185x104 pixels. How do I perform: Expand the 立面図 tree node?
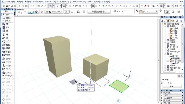click(165, 42)
